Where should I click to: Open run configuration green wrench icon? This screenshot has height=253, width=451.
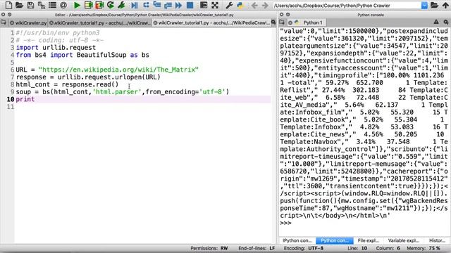[x=122, y=5]
